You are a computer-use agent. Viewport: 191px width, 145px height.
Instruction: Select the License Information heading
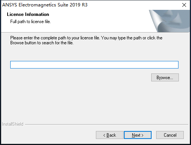point(28,14)
